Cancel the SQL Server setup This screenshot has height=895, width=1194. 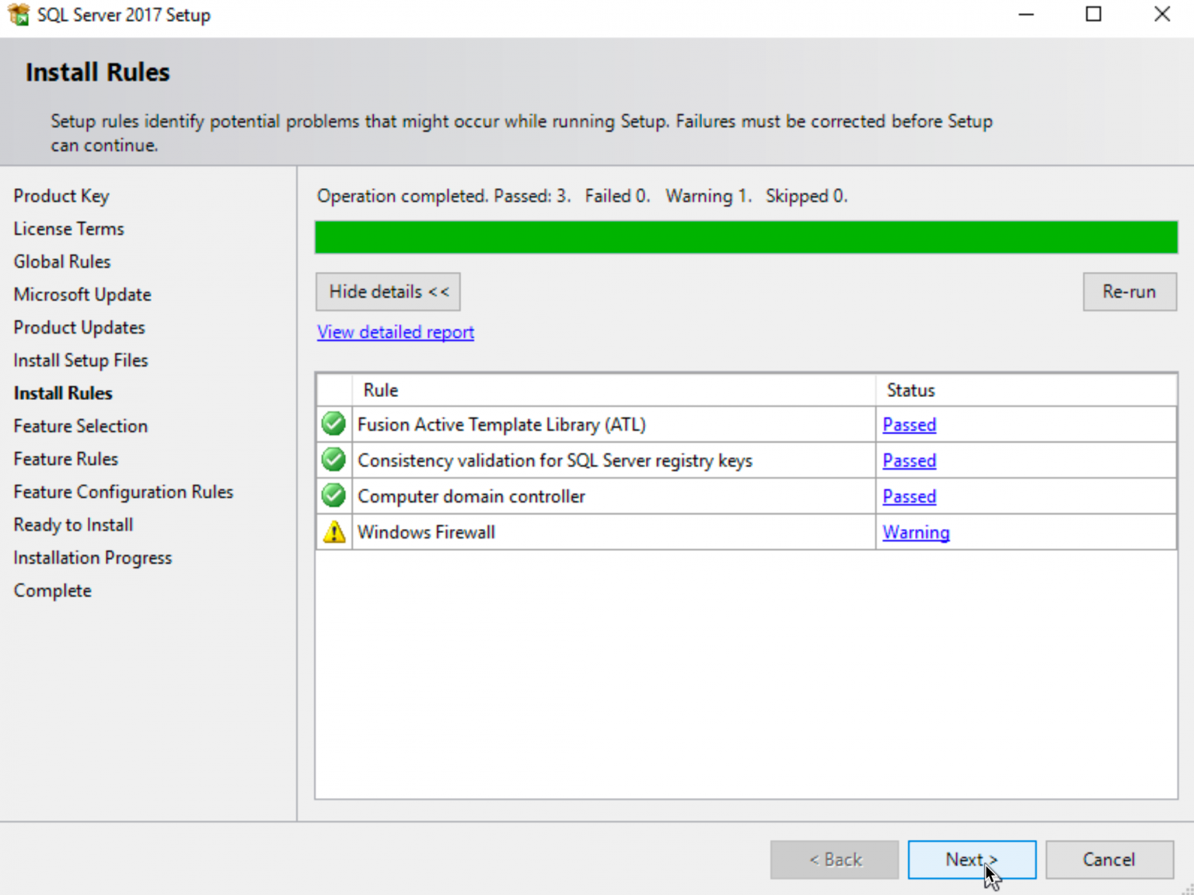[x=1109, y=859]
